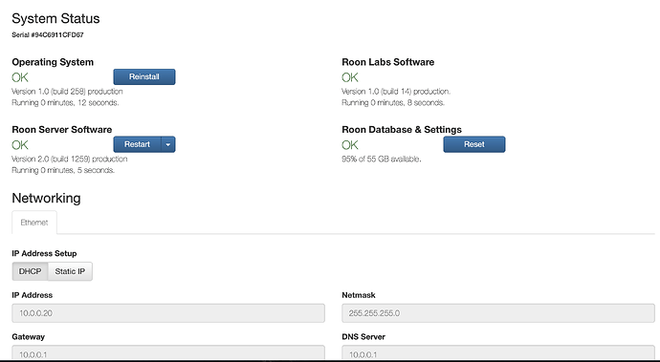The image size is (660, 362).
Task: Click '95% of 55 GB available' text
Action: pos(382,159)
